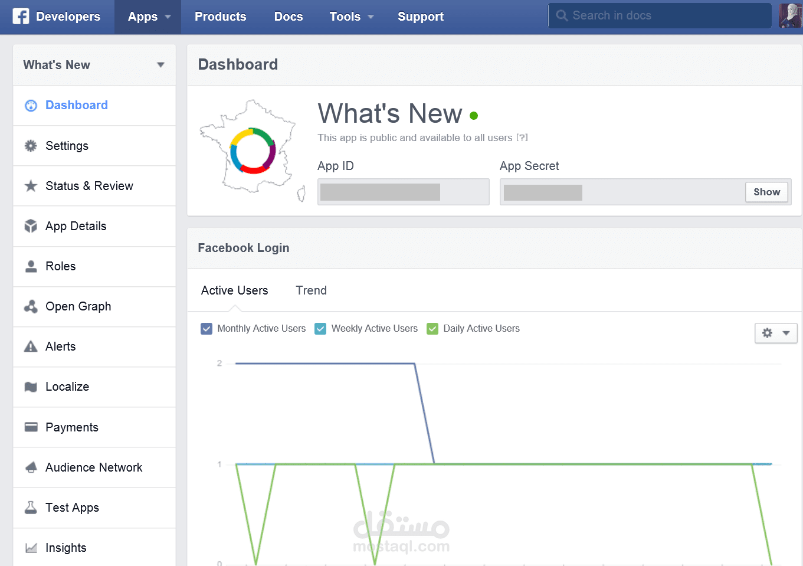Click the Settings gear icon in sidebar
Screen dimensions: 803x566
click(31, 146)
